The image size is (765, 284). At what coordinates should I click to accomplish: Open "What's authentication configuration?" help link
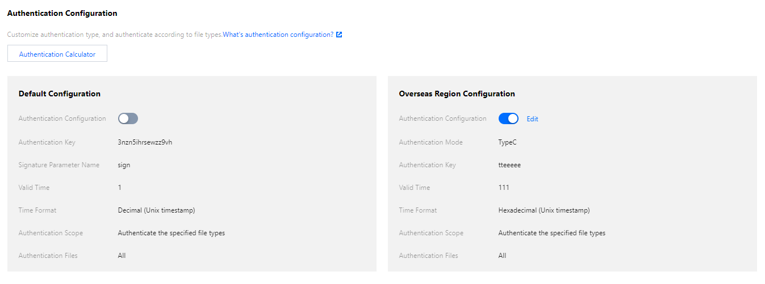(278, 35)
